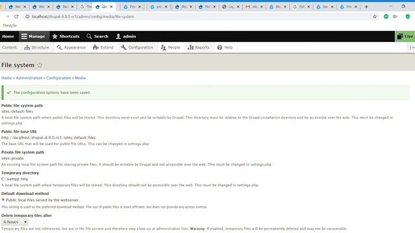
Task: Click the saved confirmation status message
Action: 205,93
